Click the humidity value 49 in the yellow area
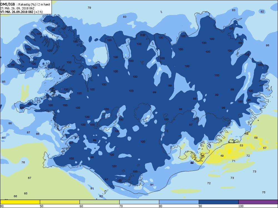The image size is (278, 208). point(222,156)
